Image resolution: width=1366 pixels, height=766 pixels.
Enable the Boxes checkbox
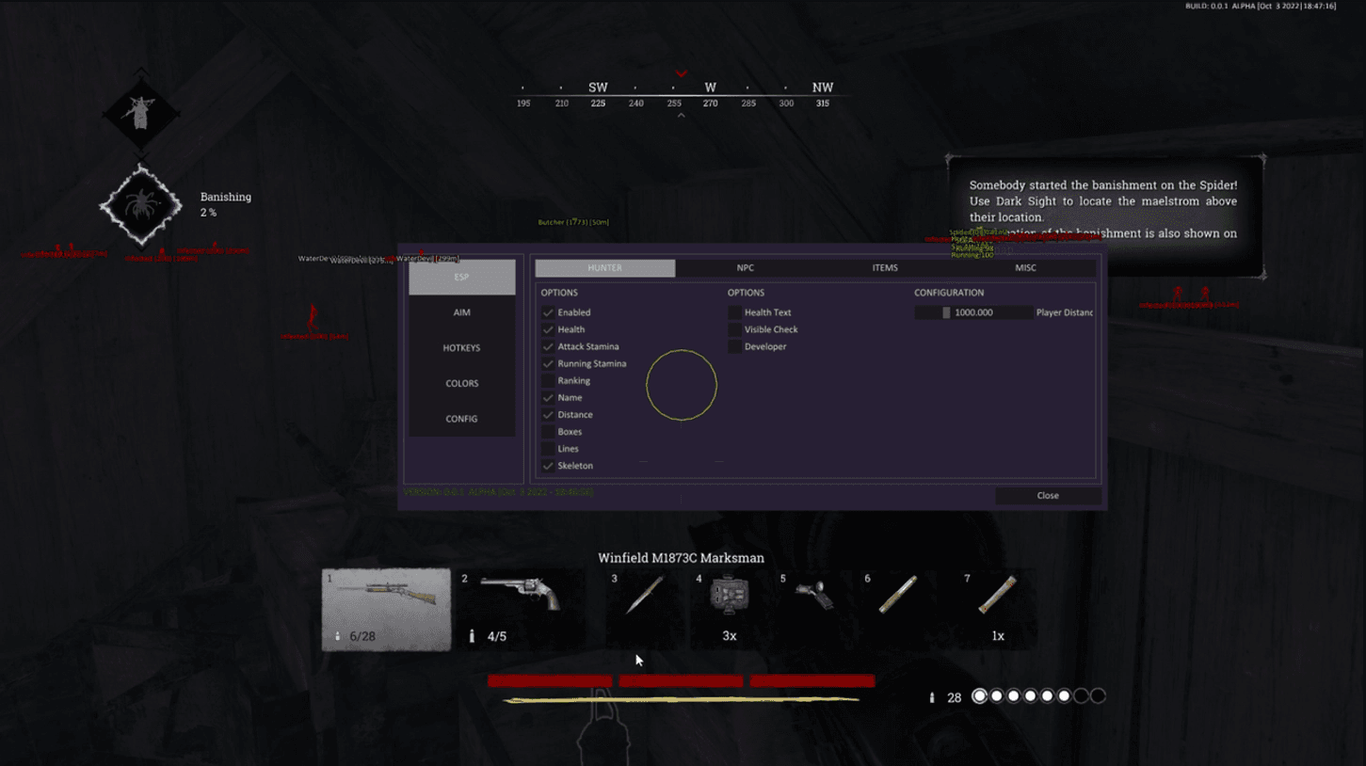point(548,431)
